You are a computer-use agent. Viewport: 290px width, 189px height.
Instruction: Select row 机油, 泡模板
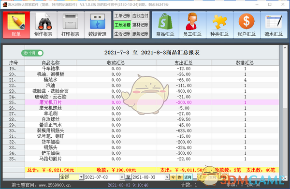152,74
